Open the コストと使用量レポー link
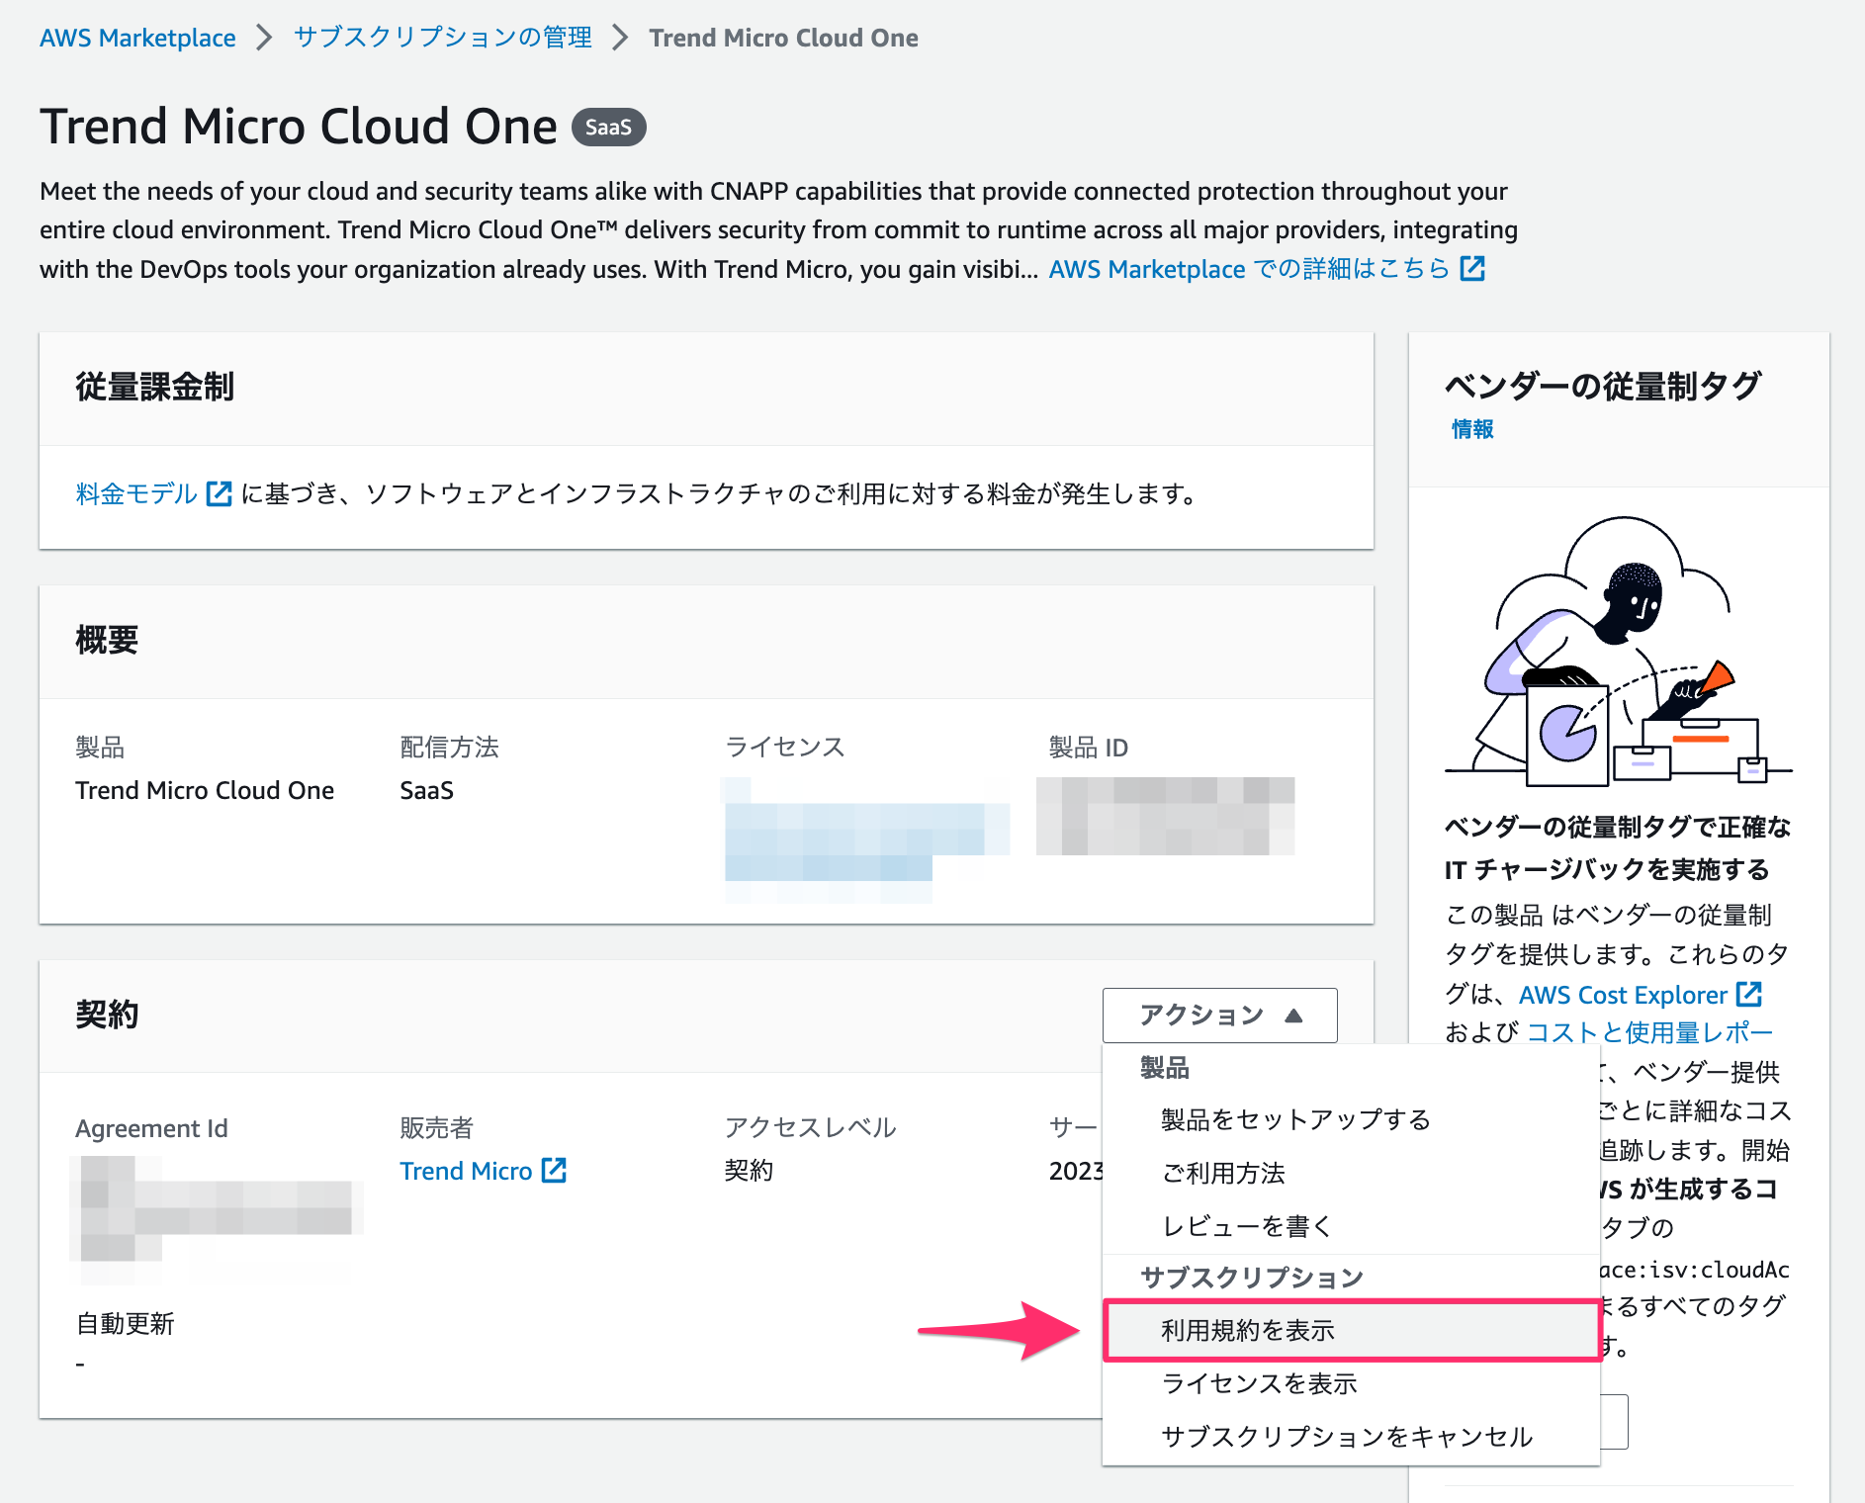The height and width of the screenshot is (1503, 1865). [1648, 1032]
